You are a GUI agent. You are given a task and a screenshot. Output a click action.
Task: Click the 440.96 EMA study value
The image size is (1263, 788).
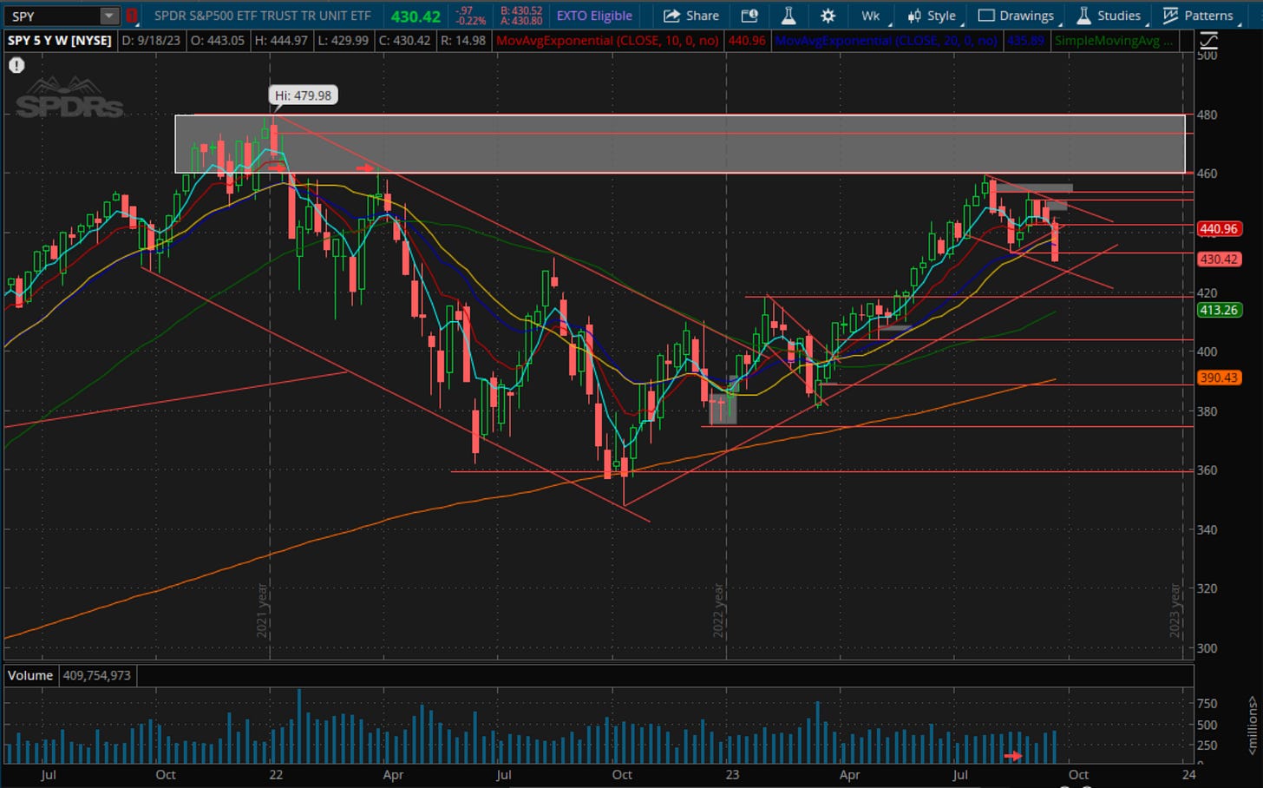coord(747,40)
